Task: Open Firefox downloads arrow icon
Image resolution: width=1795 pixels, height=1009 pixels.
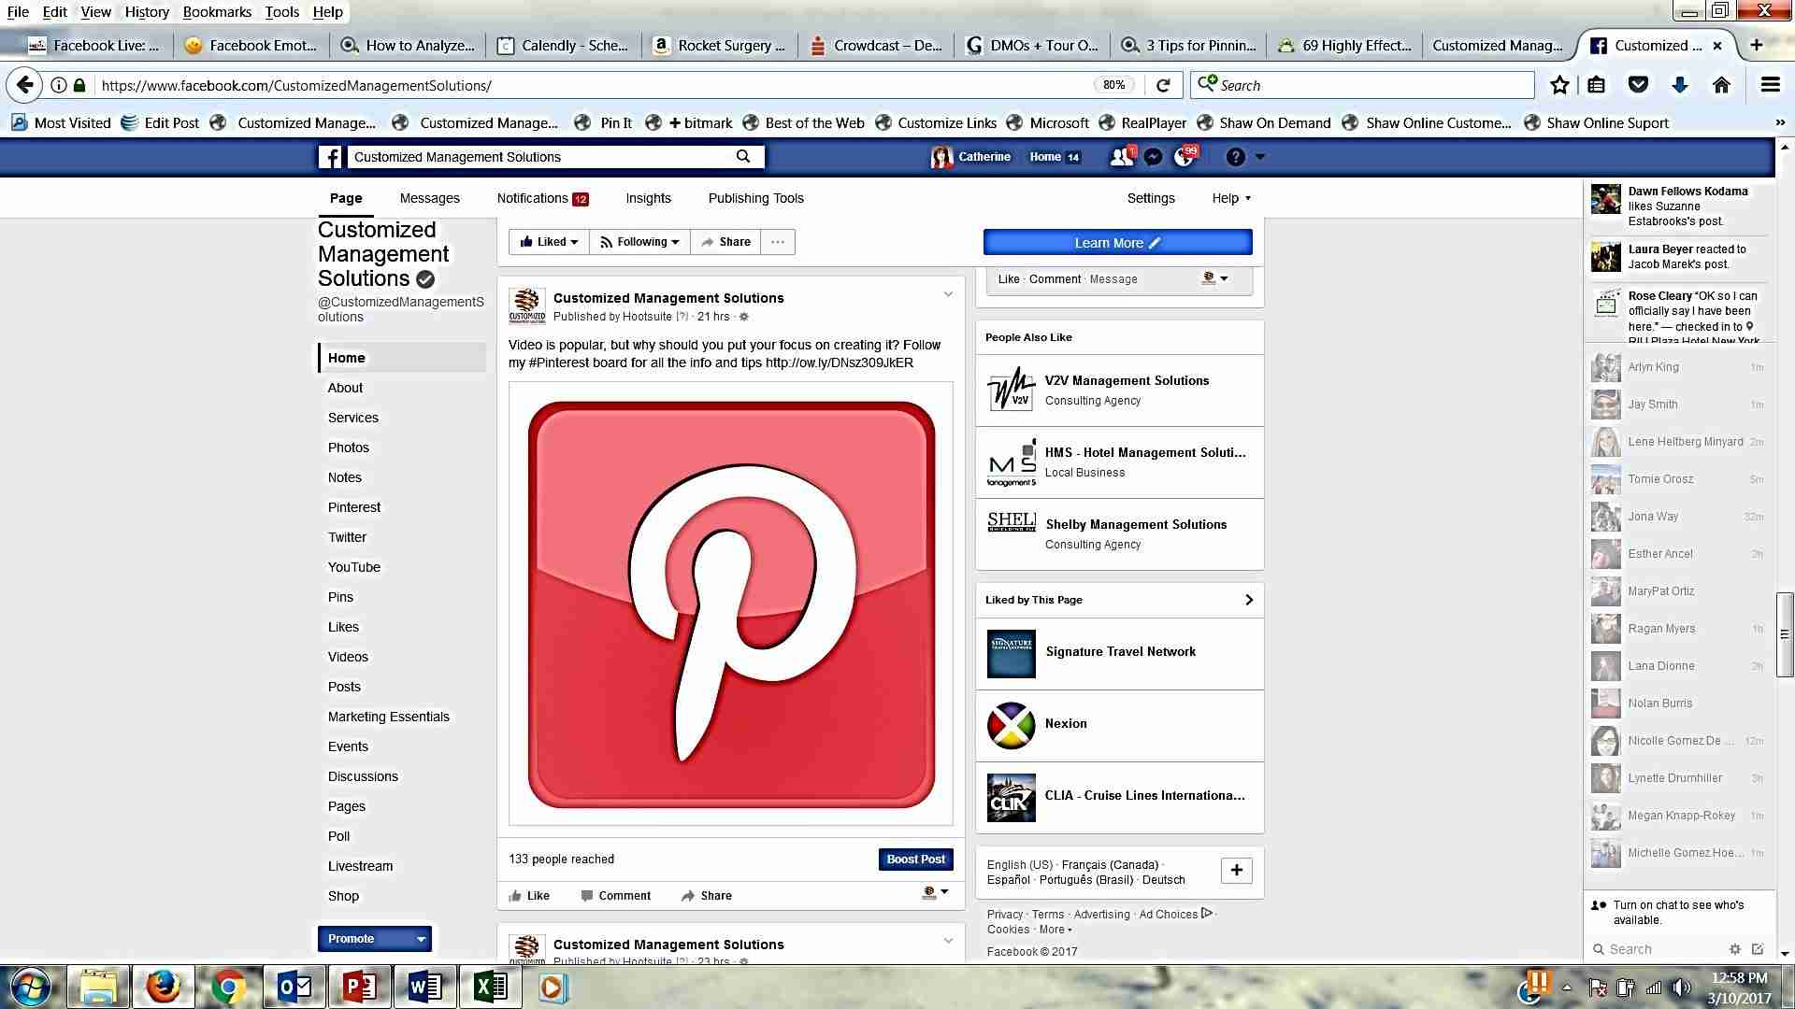Action: click(x=1680, y=85)
